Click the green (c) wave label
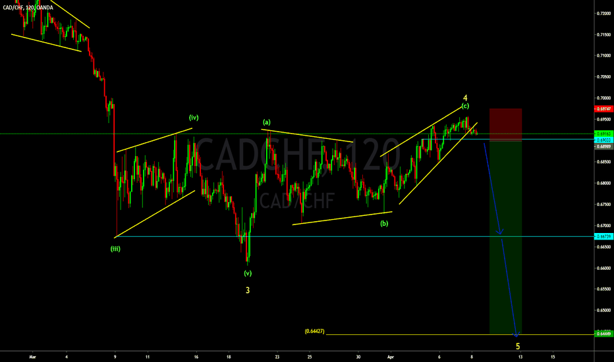 pyautogui.click(x=465, y=106)
